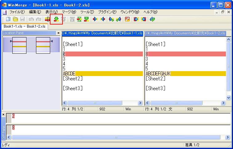Restore the inner document window

pos(223,12)
